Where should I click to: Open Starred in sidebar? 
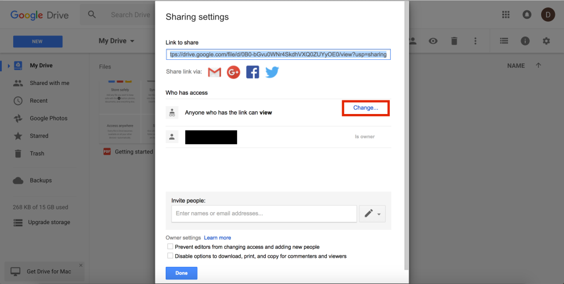pos(39,136)
